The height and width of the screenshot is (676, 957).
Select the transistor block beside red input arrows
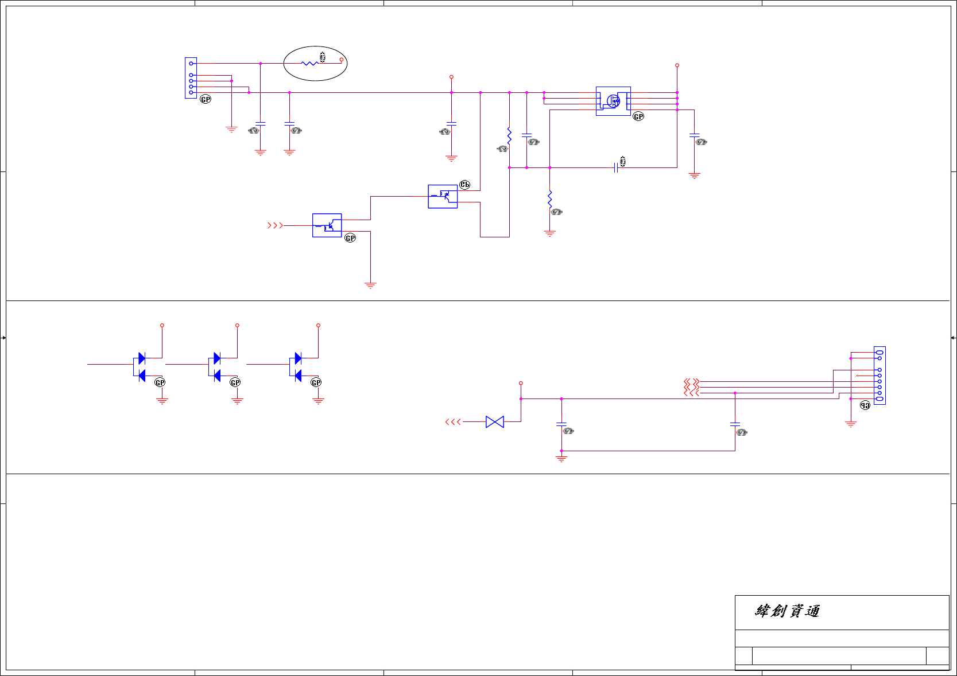tap(327, 225)
